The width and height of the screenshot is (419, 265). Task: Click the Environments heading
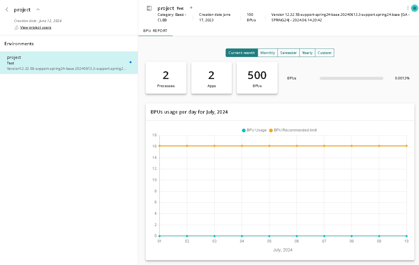[19, 44]
